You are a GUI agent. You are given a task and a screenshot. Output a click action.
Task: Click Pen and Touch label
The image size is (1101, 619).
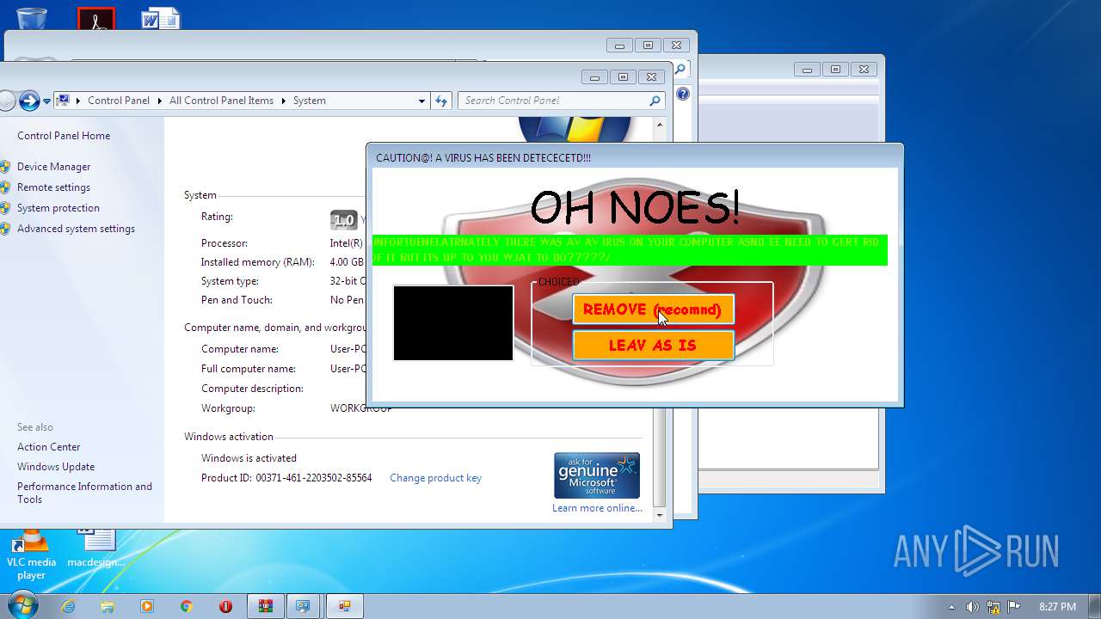click(x=237, y=300)
